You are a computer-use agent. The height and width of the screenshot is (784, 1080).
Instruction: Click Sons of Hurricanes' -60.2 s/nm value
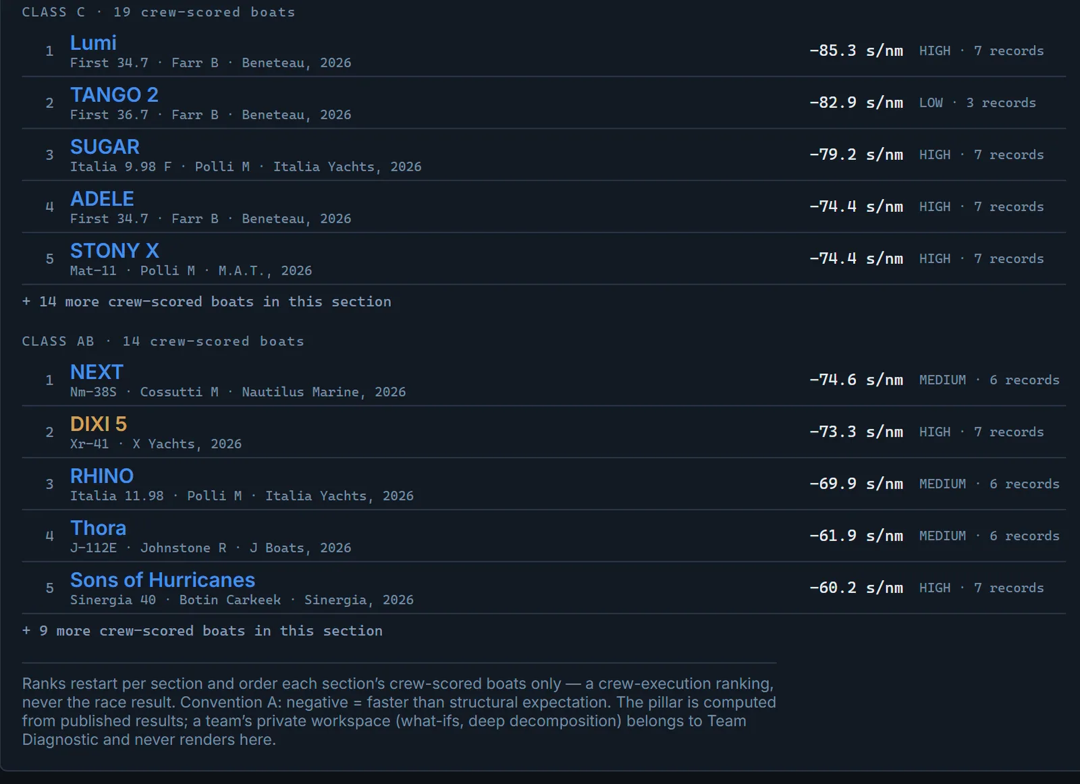pyautogui.click(x=856, y=588)
